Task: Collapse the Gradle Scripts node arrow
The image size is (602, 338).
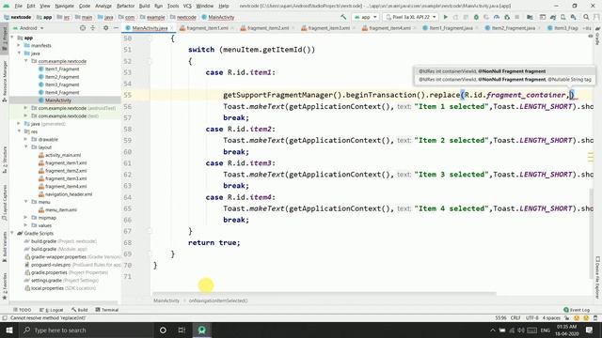Action: (x=12, y=233)
